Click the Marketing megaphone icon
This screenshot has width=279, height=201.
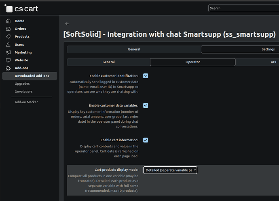[8, 52]
